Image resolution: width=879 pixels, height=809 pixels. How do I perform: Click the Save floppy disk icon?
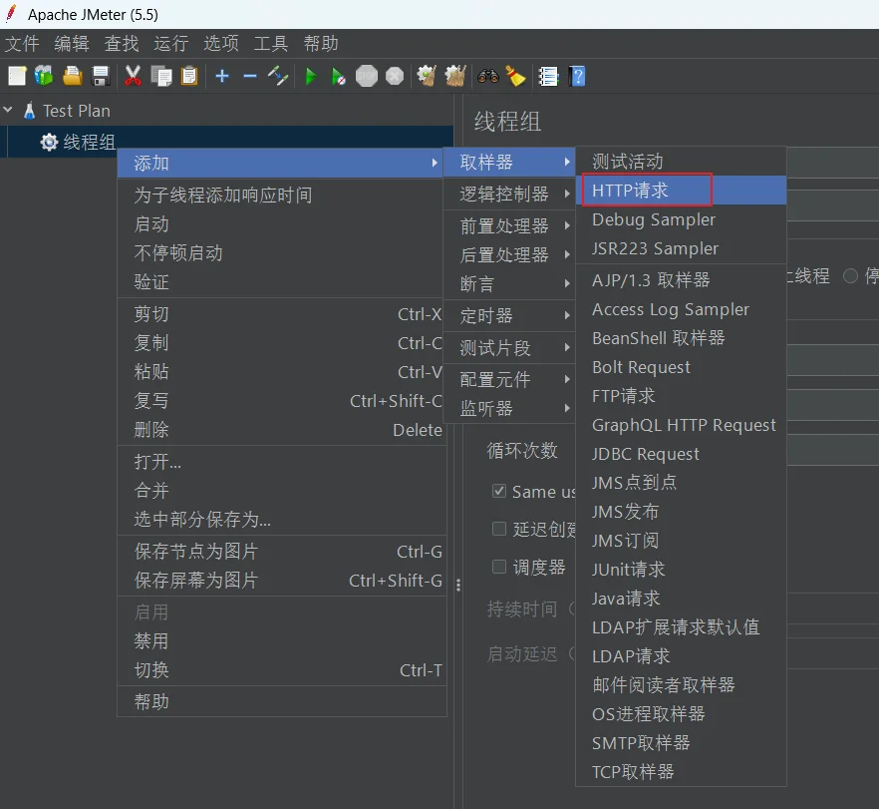(x=101, y=76)
